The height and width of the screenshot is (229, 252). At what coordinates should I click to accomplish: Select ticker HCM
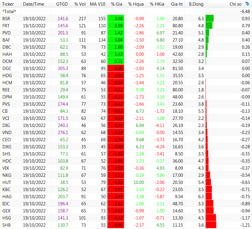[x=7, y=83]
